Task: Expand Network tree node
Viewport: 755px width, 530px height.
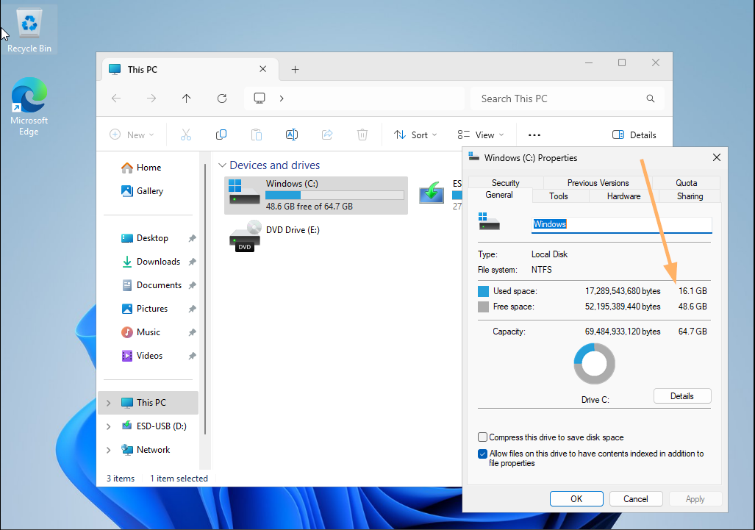Action: [108, 450]
